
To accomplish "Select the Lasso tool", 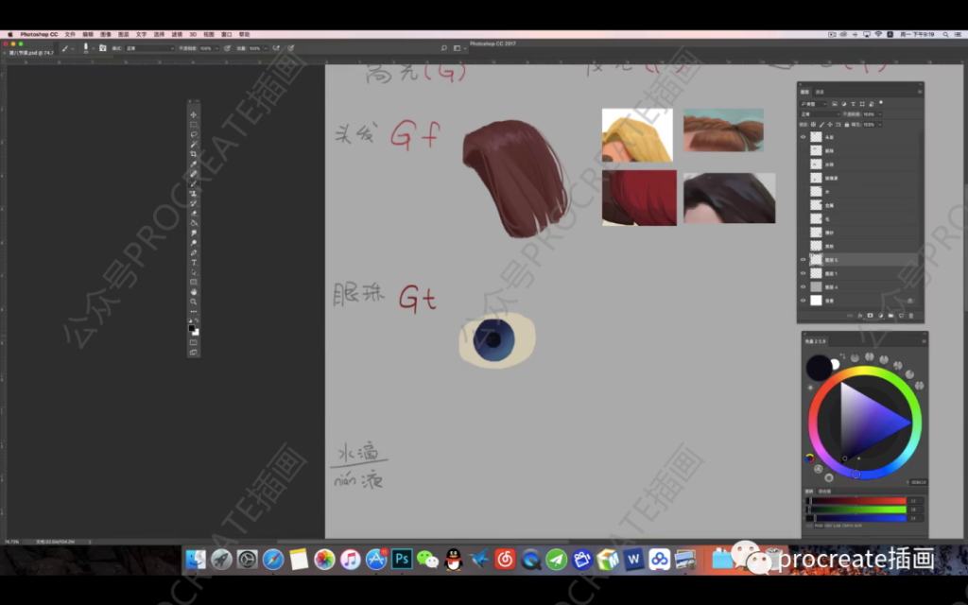I will pos(194,134).
